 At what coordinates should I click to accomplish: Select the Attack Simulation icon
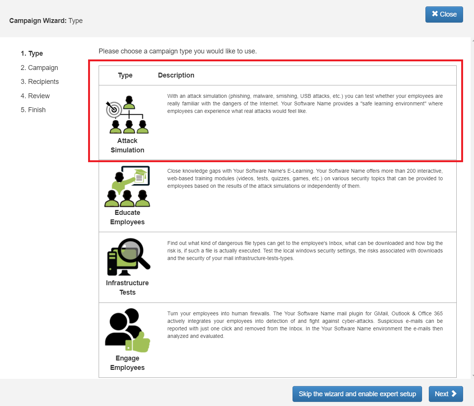(x=128, y=115)
